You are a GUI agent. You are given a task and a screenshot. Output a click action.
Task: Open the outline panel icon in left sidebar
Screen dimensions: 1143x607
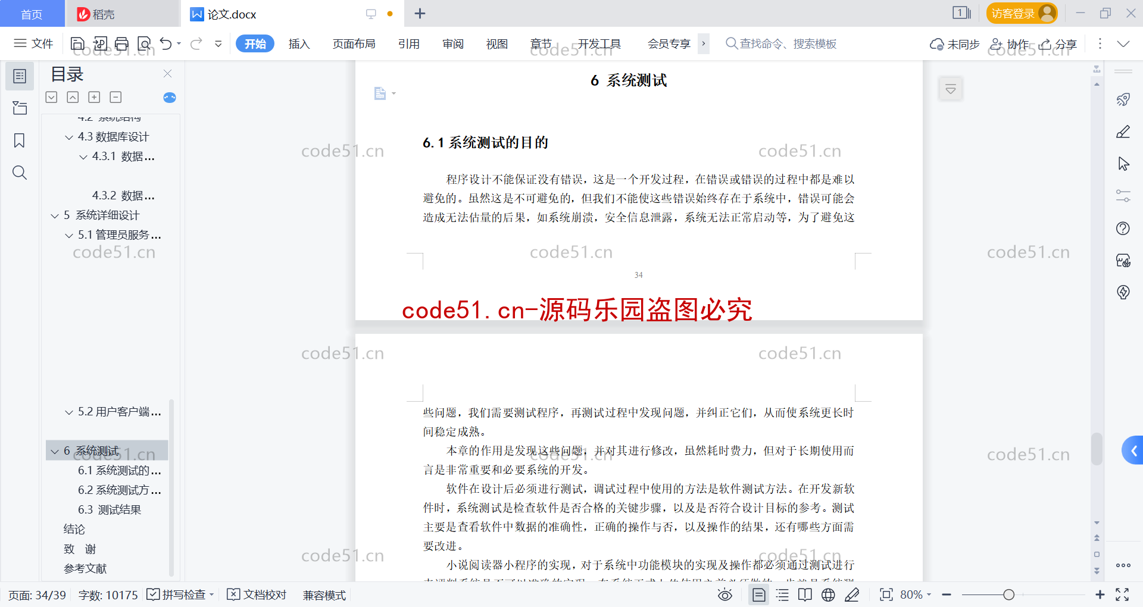pos(20,76)
